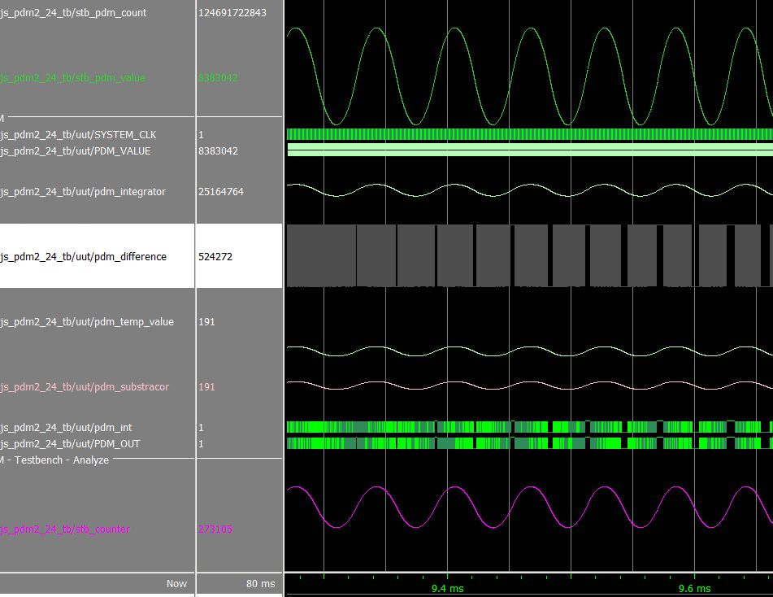This screenshot has width=773, height=597.
Task: Click the SYSTEM_CLK signal row
Action: point(78,135)
